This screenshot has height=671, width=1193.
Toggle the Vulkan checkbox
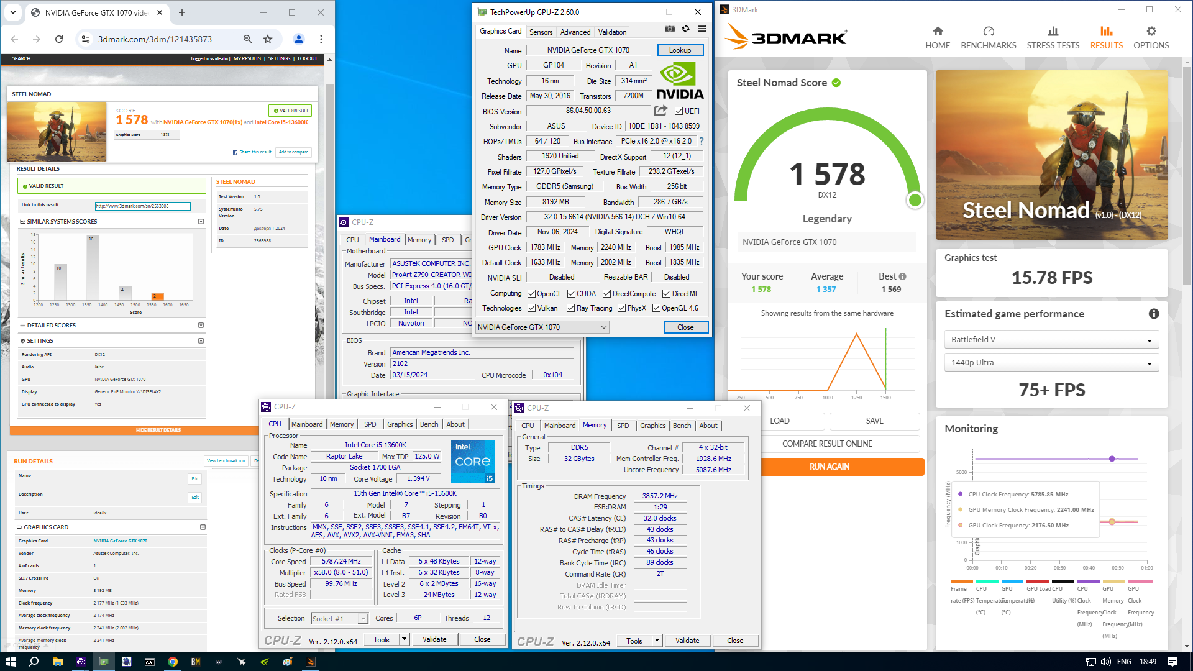[x=531, y=308]
